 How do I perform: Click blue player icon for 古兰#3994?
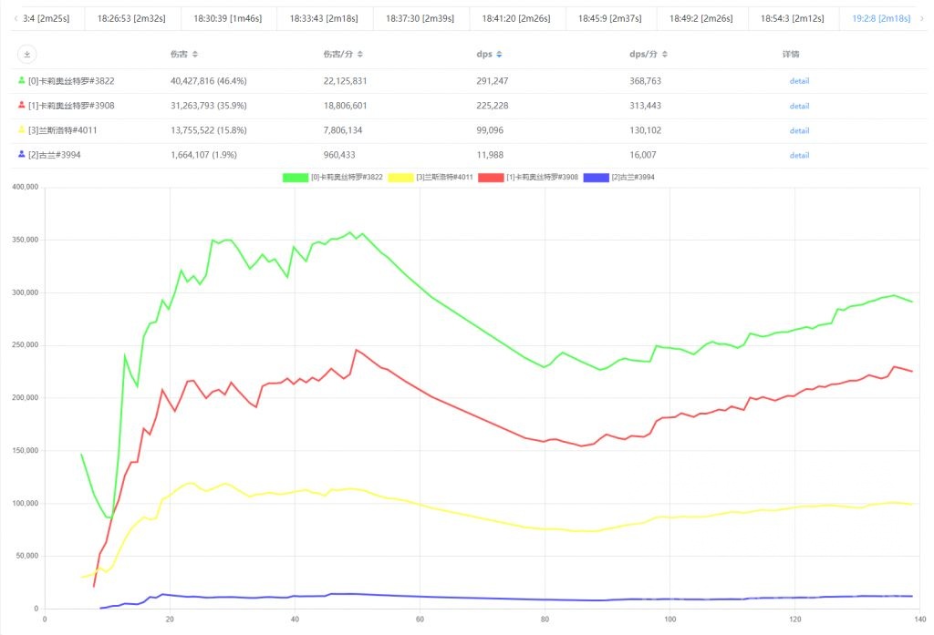pyautogui.click(x=22, y=155)
